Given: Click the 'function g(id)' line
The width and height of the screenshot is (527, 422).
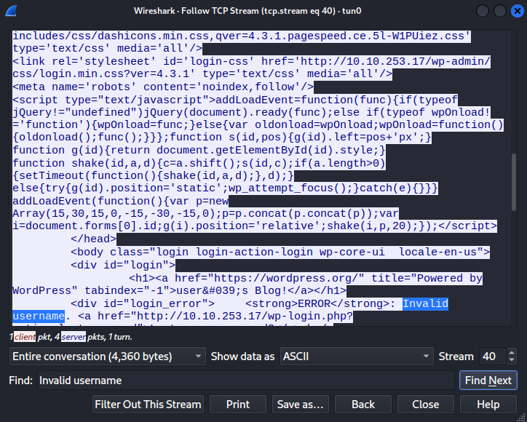Looking at the screenshot, I should point(199,150).
